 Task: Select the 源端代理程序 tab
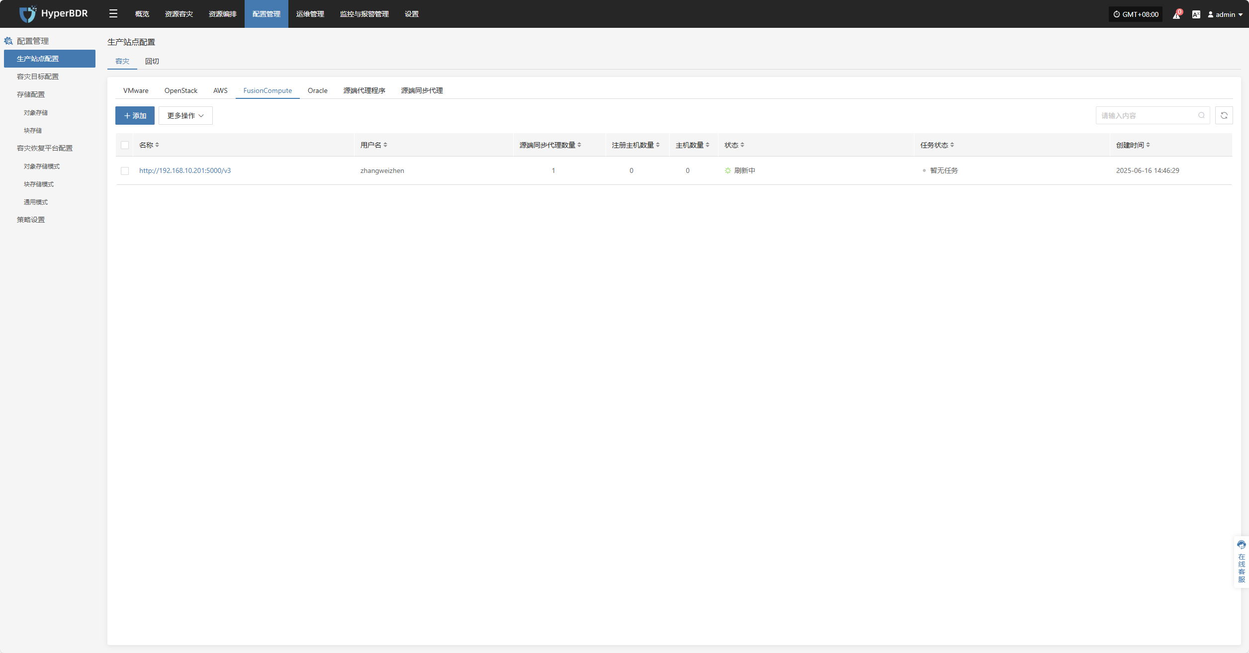click(364, 90)
